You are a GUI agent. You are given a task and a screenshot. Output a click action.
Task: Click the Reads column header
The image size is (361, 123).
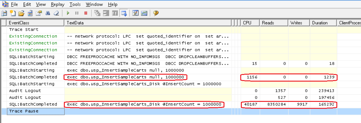[274, 23]
